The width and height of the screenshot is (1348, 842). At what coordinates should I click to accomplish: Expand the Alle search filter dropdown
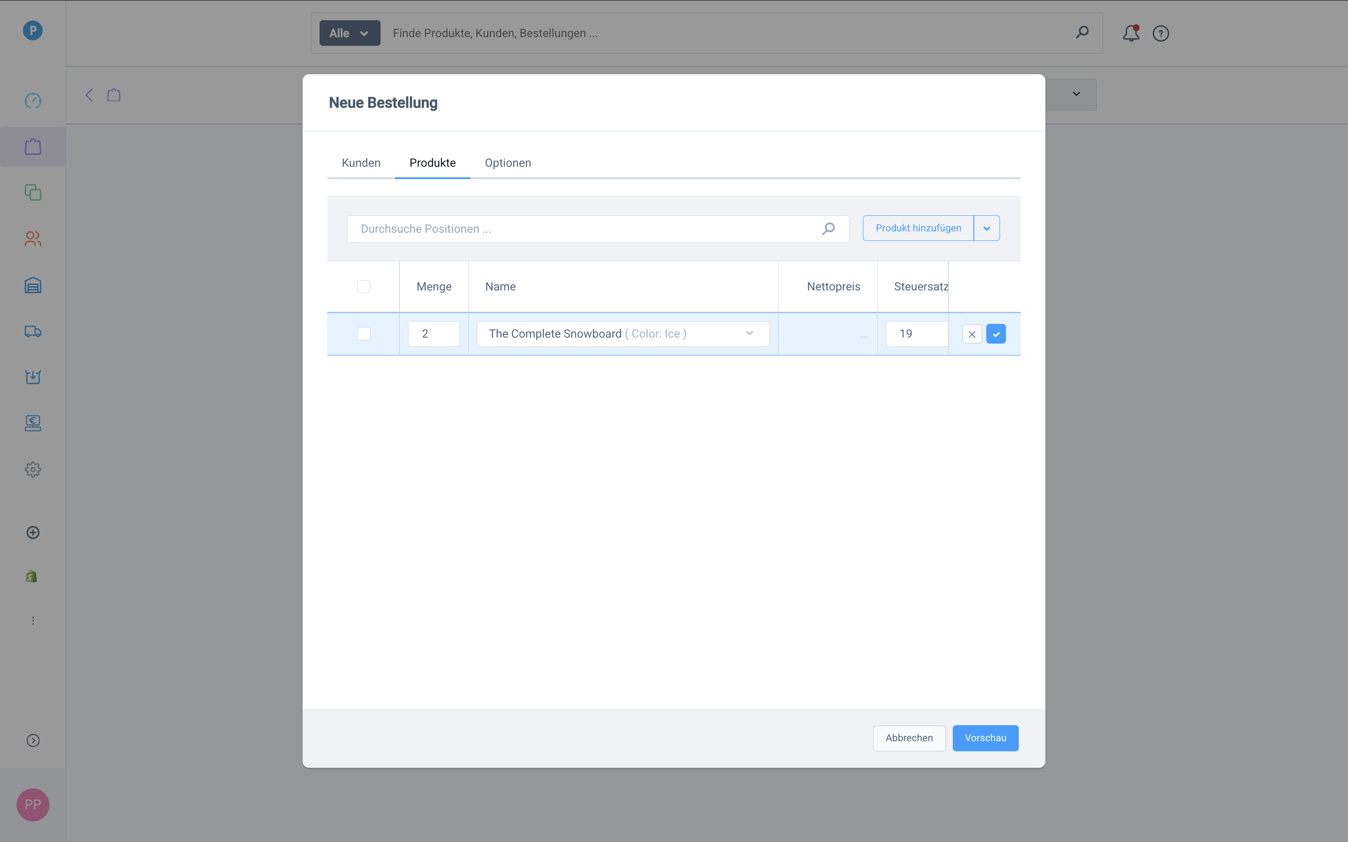pyautogui.click(x=349, y=33)
